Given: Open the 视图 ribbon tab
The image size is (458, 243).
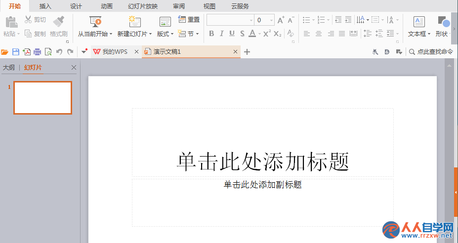Looking at the screenshot, I should pos(209,6).
